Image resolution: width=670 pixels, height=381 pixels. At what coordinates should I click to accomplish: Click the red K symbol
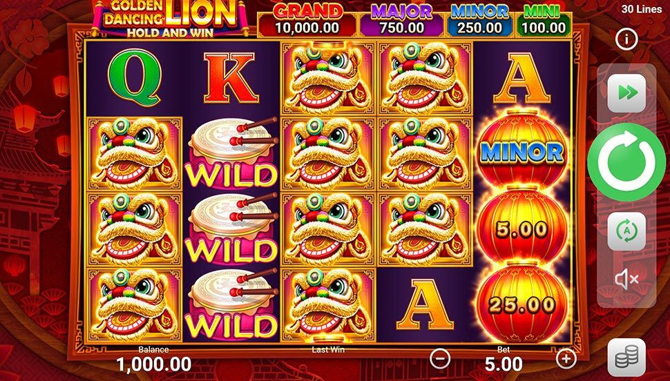click(x=231, y=79)
